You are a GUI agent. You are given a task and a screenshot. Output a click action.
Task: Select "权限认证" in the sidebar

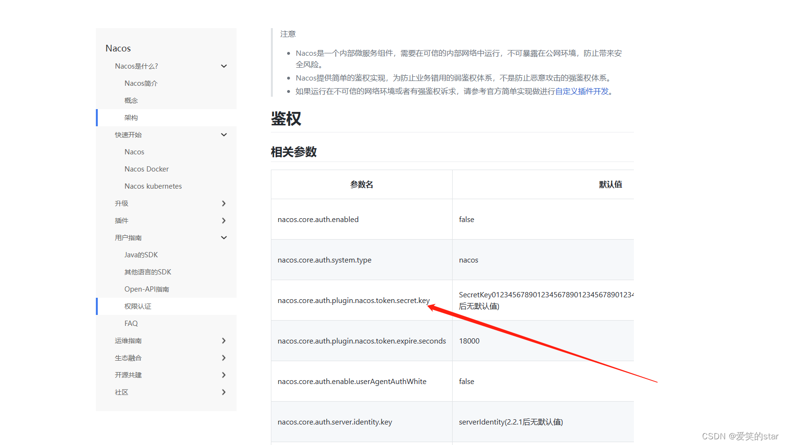click(138, 306)
